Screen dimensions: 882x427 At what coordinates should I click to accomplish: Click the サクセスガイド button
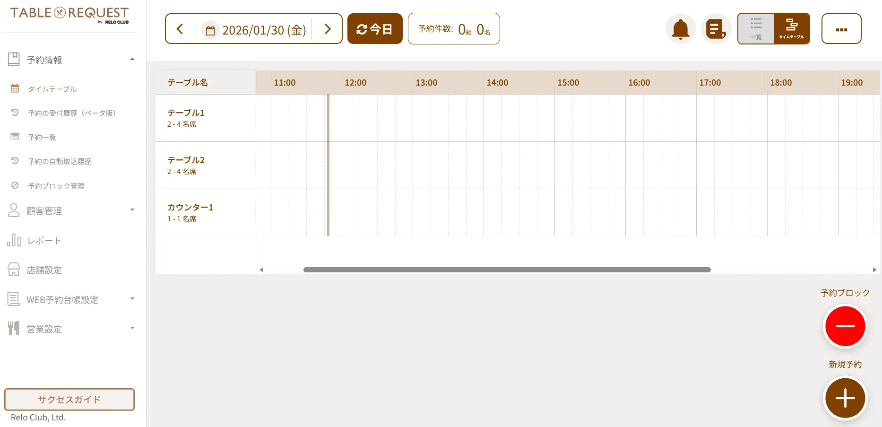(69, 400)
